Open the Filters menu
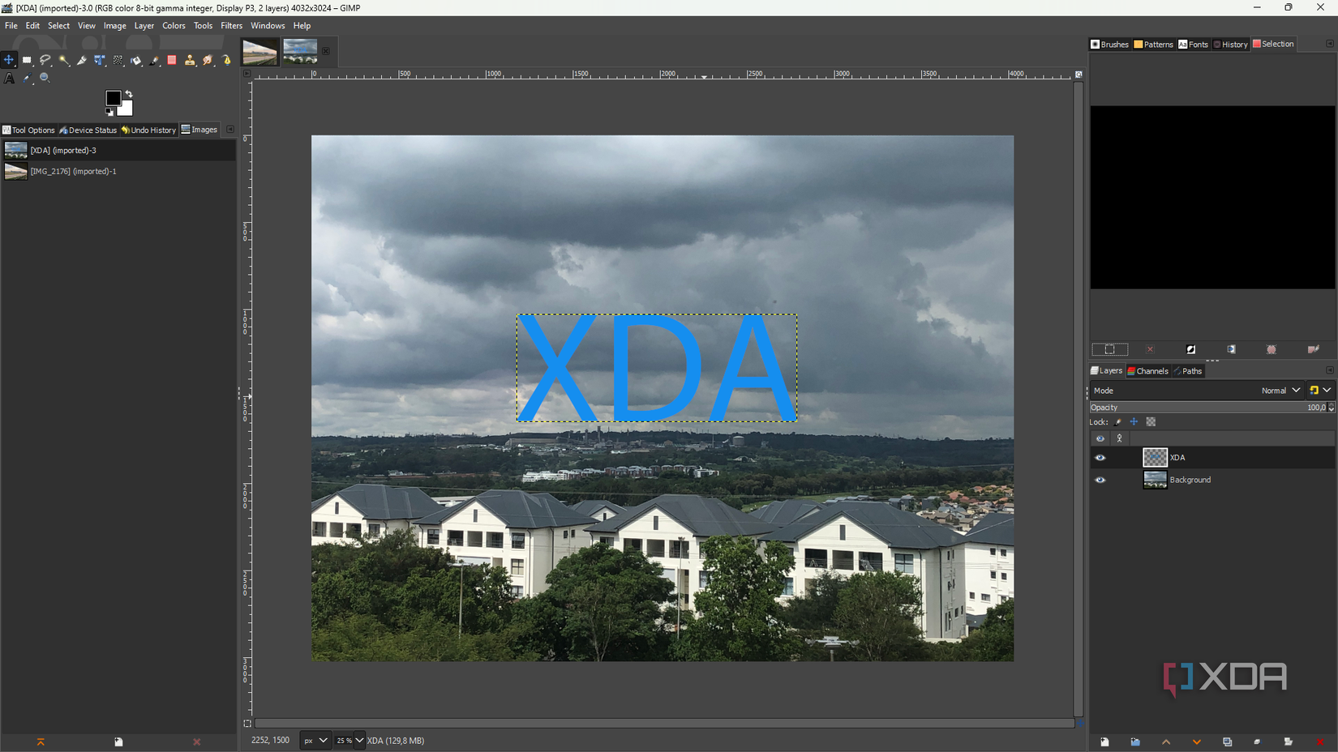The width and height of the screenshot is (1338, 752). pyautogui.click(x=231, y=26)
